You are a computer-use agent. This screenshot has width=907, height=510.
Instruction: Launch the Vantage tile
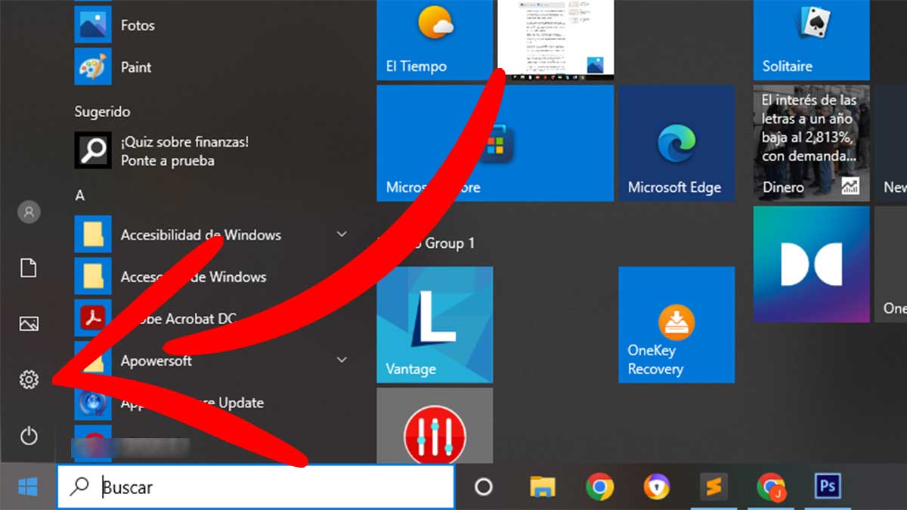point(435,324)
